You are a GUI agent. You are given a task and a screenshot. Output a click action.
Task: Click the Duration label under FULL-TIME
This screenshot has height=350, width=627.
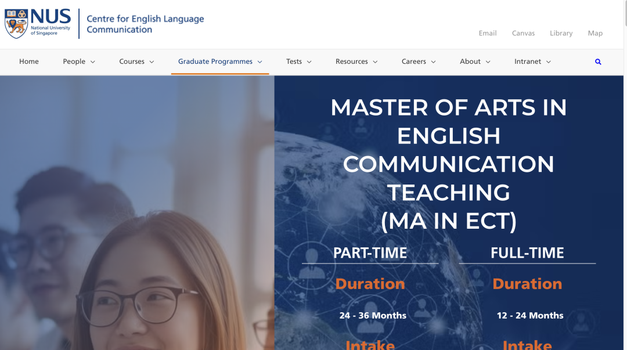pos(527,284)
